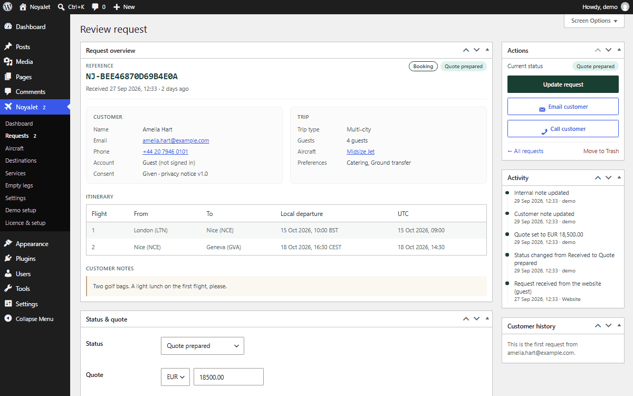Click the Media icon in sidebar

[x=8, y=62]
